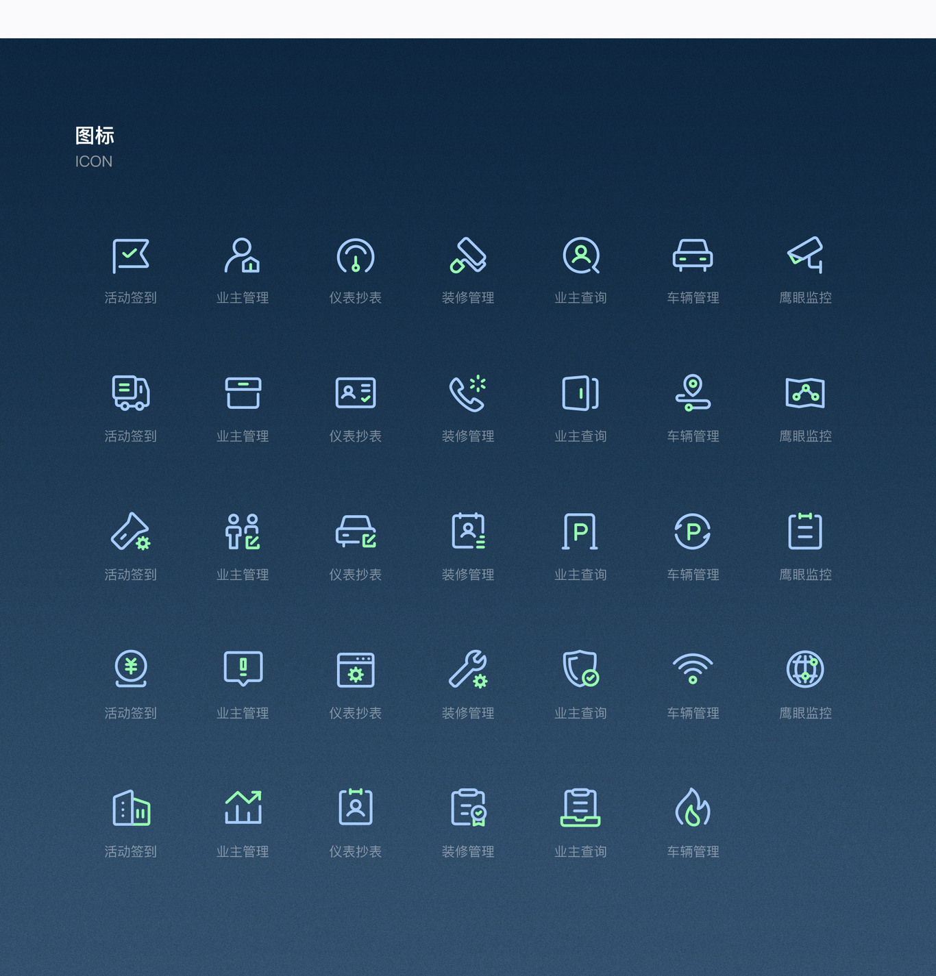Screen dimensions: 936x976
Task: Click 业主查询 label under open door icon
Action: tap(580, 436)
